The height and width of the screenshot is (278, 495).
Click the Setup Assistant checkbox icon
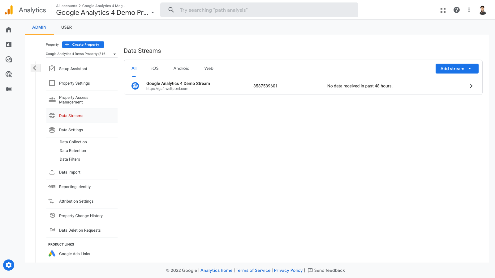pyautogui.click(x=52, y=69)
